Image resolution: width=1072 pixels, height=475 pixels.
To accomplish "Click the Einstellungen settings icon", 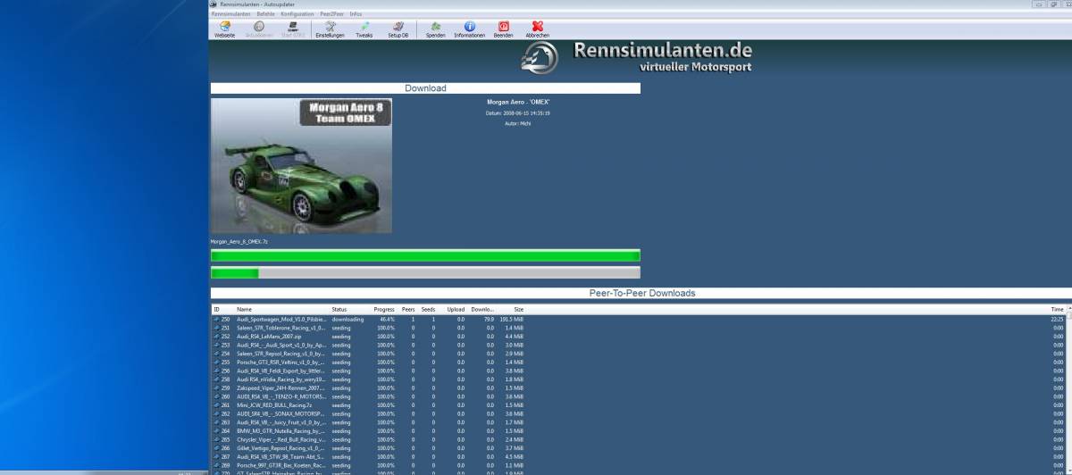I will point(330,29).
